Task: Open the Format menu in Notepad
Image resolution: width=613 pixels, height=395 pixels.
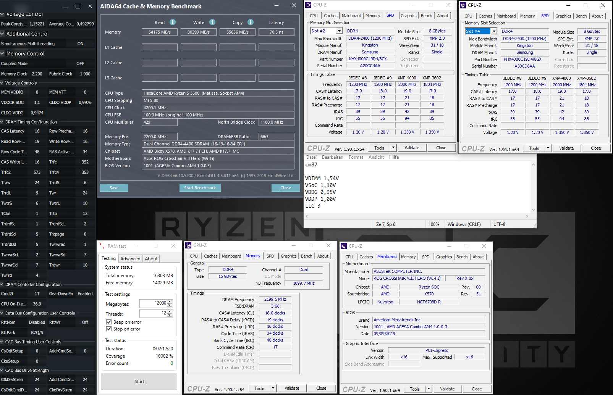Action: click(x=356, y=157)
